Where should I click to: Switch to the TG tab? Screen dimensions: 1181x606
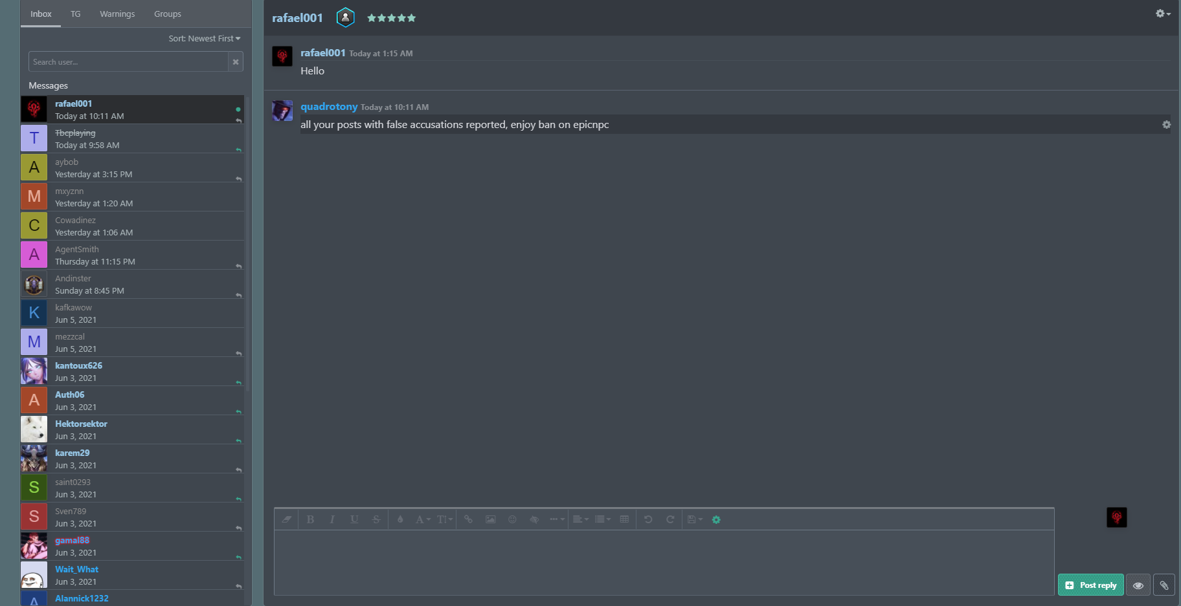76,14
